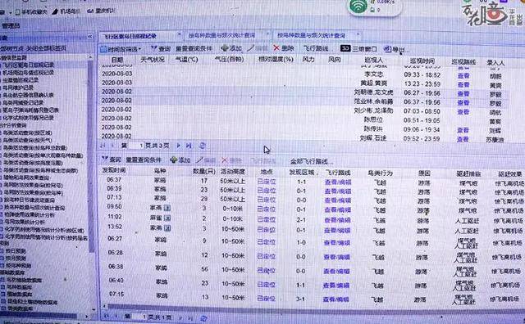Image resolution: width=525 pixels, height=324 pixels.
Task: Sort by the 日期 column header
Action: (x=116, y=60)
